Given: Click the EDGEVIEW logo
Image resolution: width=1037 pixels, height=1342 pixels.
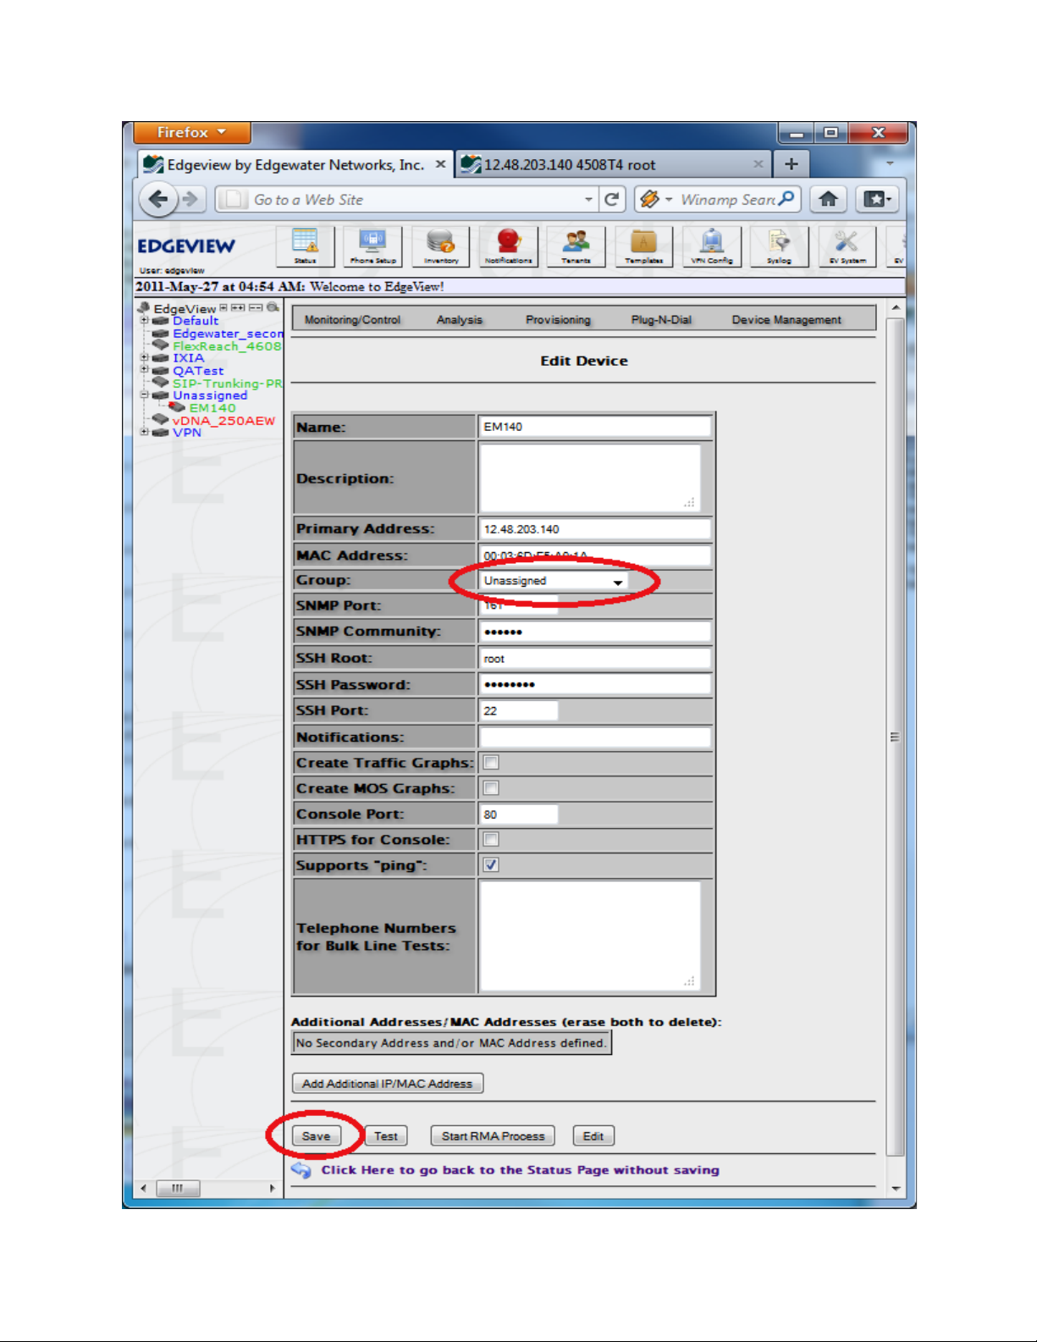Looking at the screenshot, I should 186,246.
